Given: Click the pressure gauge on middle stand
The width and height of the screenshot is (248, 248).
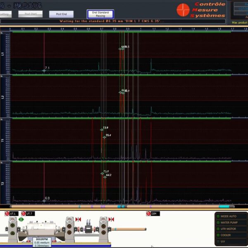Looking at the screenshot, I should [69, 219].
